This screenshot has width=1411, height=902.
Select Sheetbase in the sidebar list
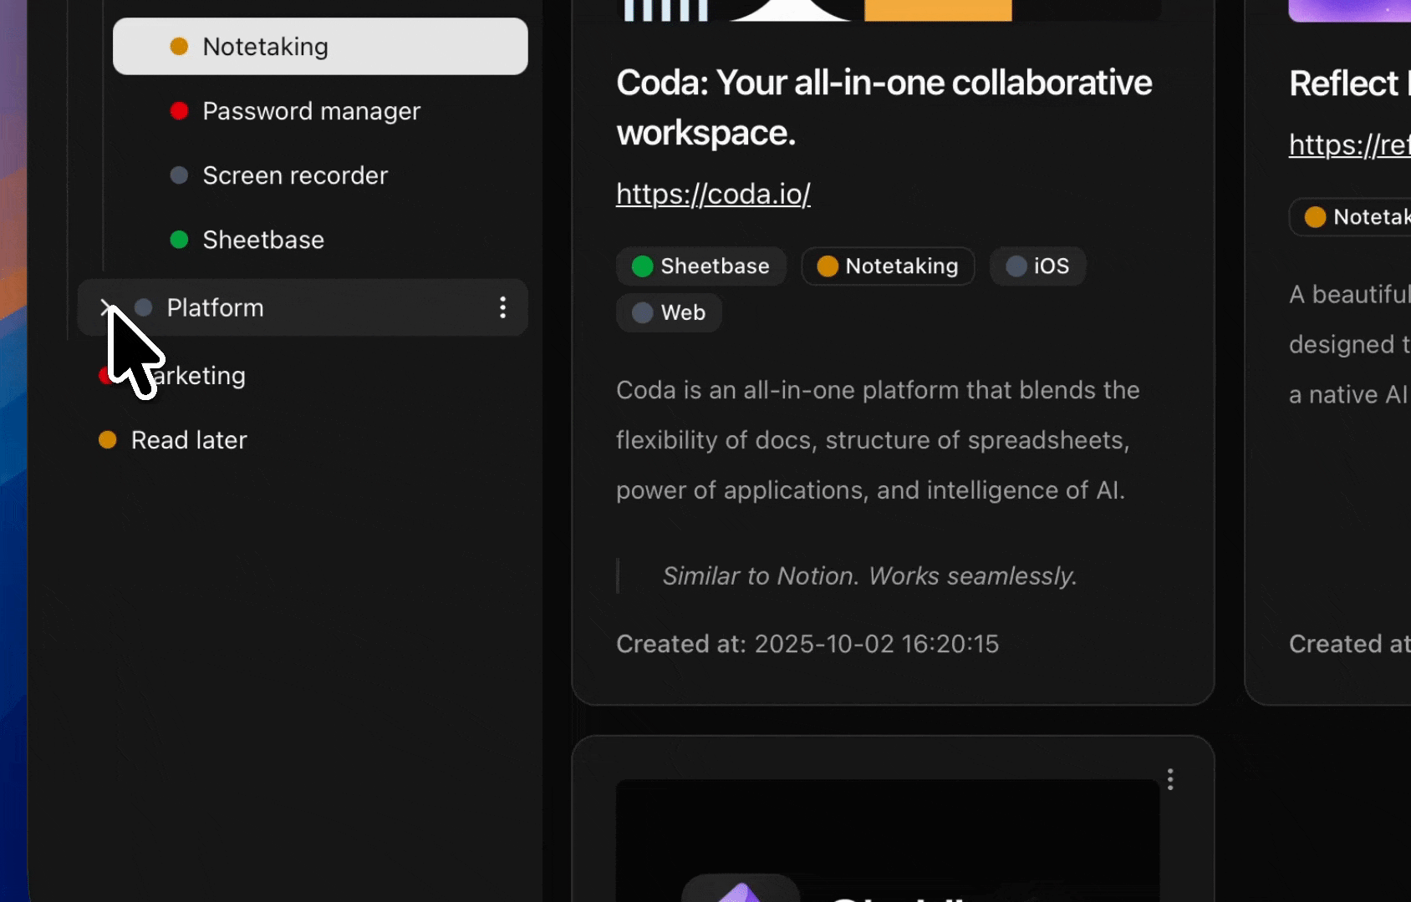tap(263, 240)
